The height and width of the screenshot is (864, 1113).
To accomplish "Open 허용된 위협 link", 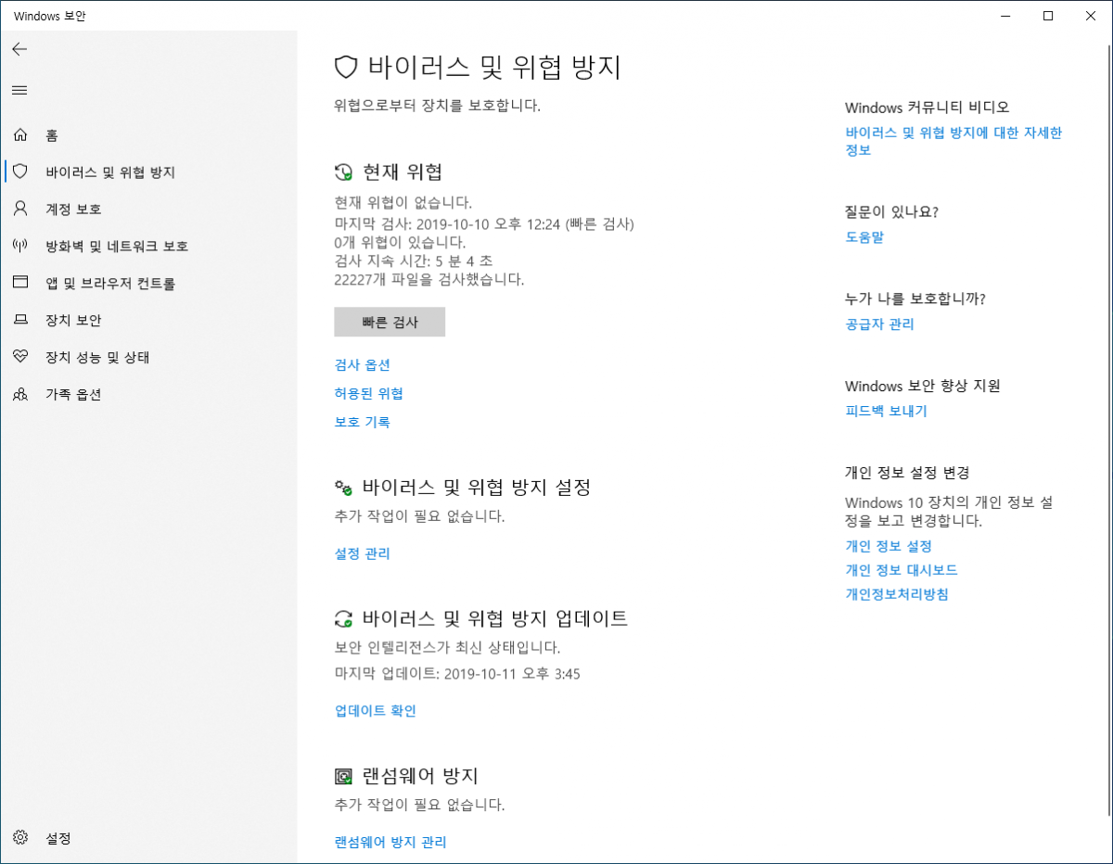I will (369, 393).
